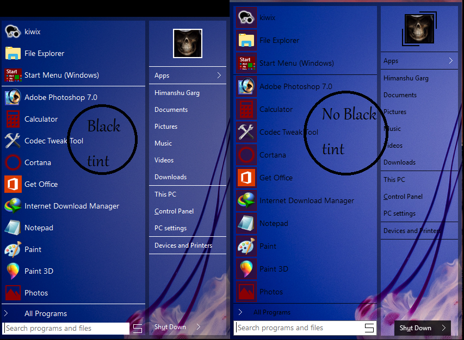
Task: Launch Adobe Photoshop 7.0 icon in left menu
Action: tap(13, 97)
